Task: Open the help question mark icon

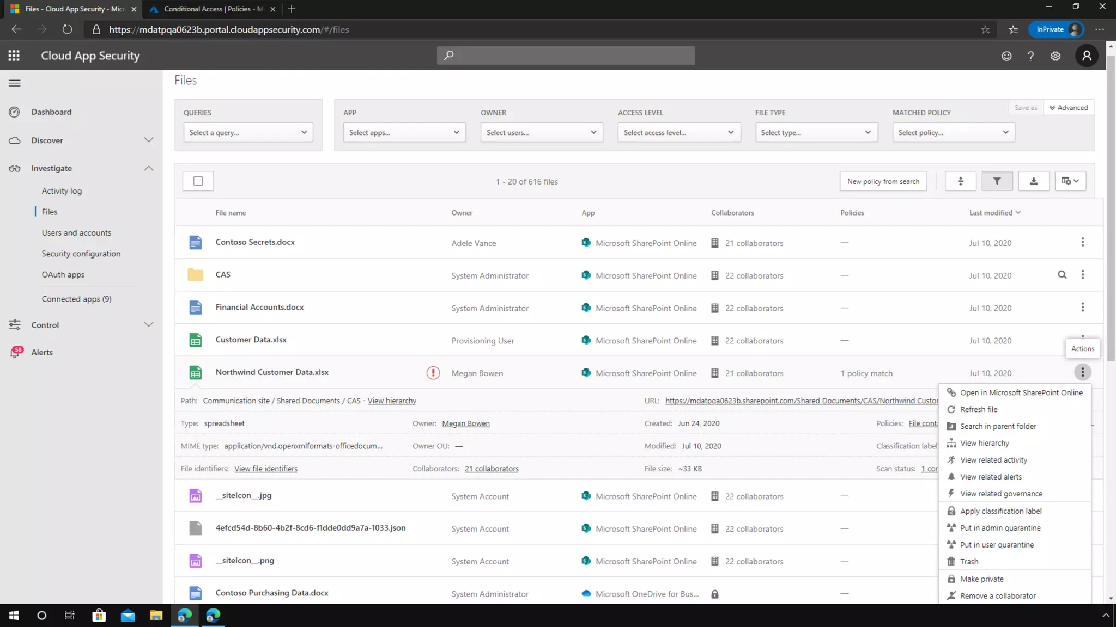Action: (x=1030, y=56)
